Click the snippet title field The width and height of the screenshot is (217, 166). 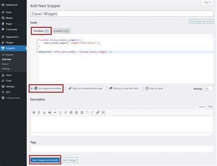tap(122, 14)
